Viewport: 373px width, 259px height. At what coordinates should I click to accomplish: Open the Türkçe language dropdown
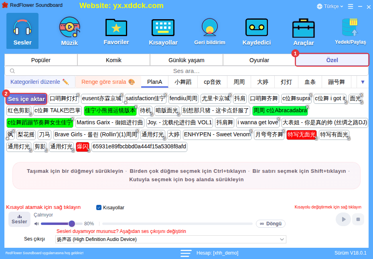click(330, 6)
